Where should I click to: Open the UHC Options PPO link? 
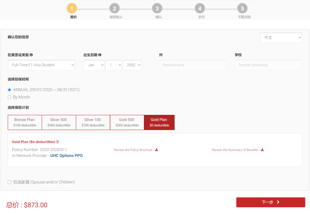click(66, 156)
